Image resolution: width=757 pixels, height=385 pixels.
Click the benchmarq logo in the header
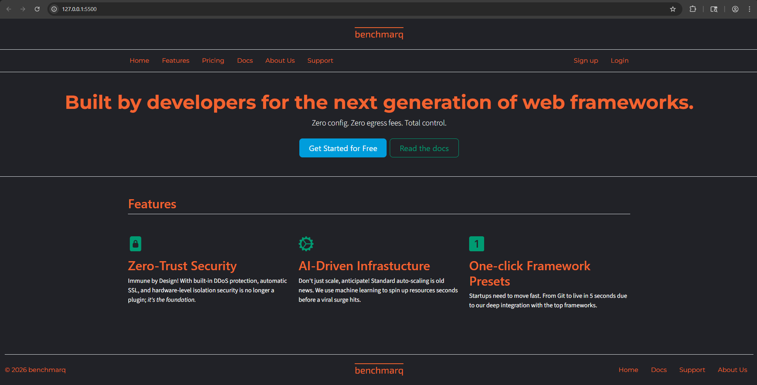point(379,34)
